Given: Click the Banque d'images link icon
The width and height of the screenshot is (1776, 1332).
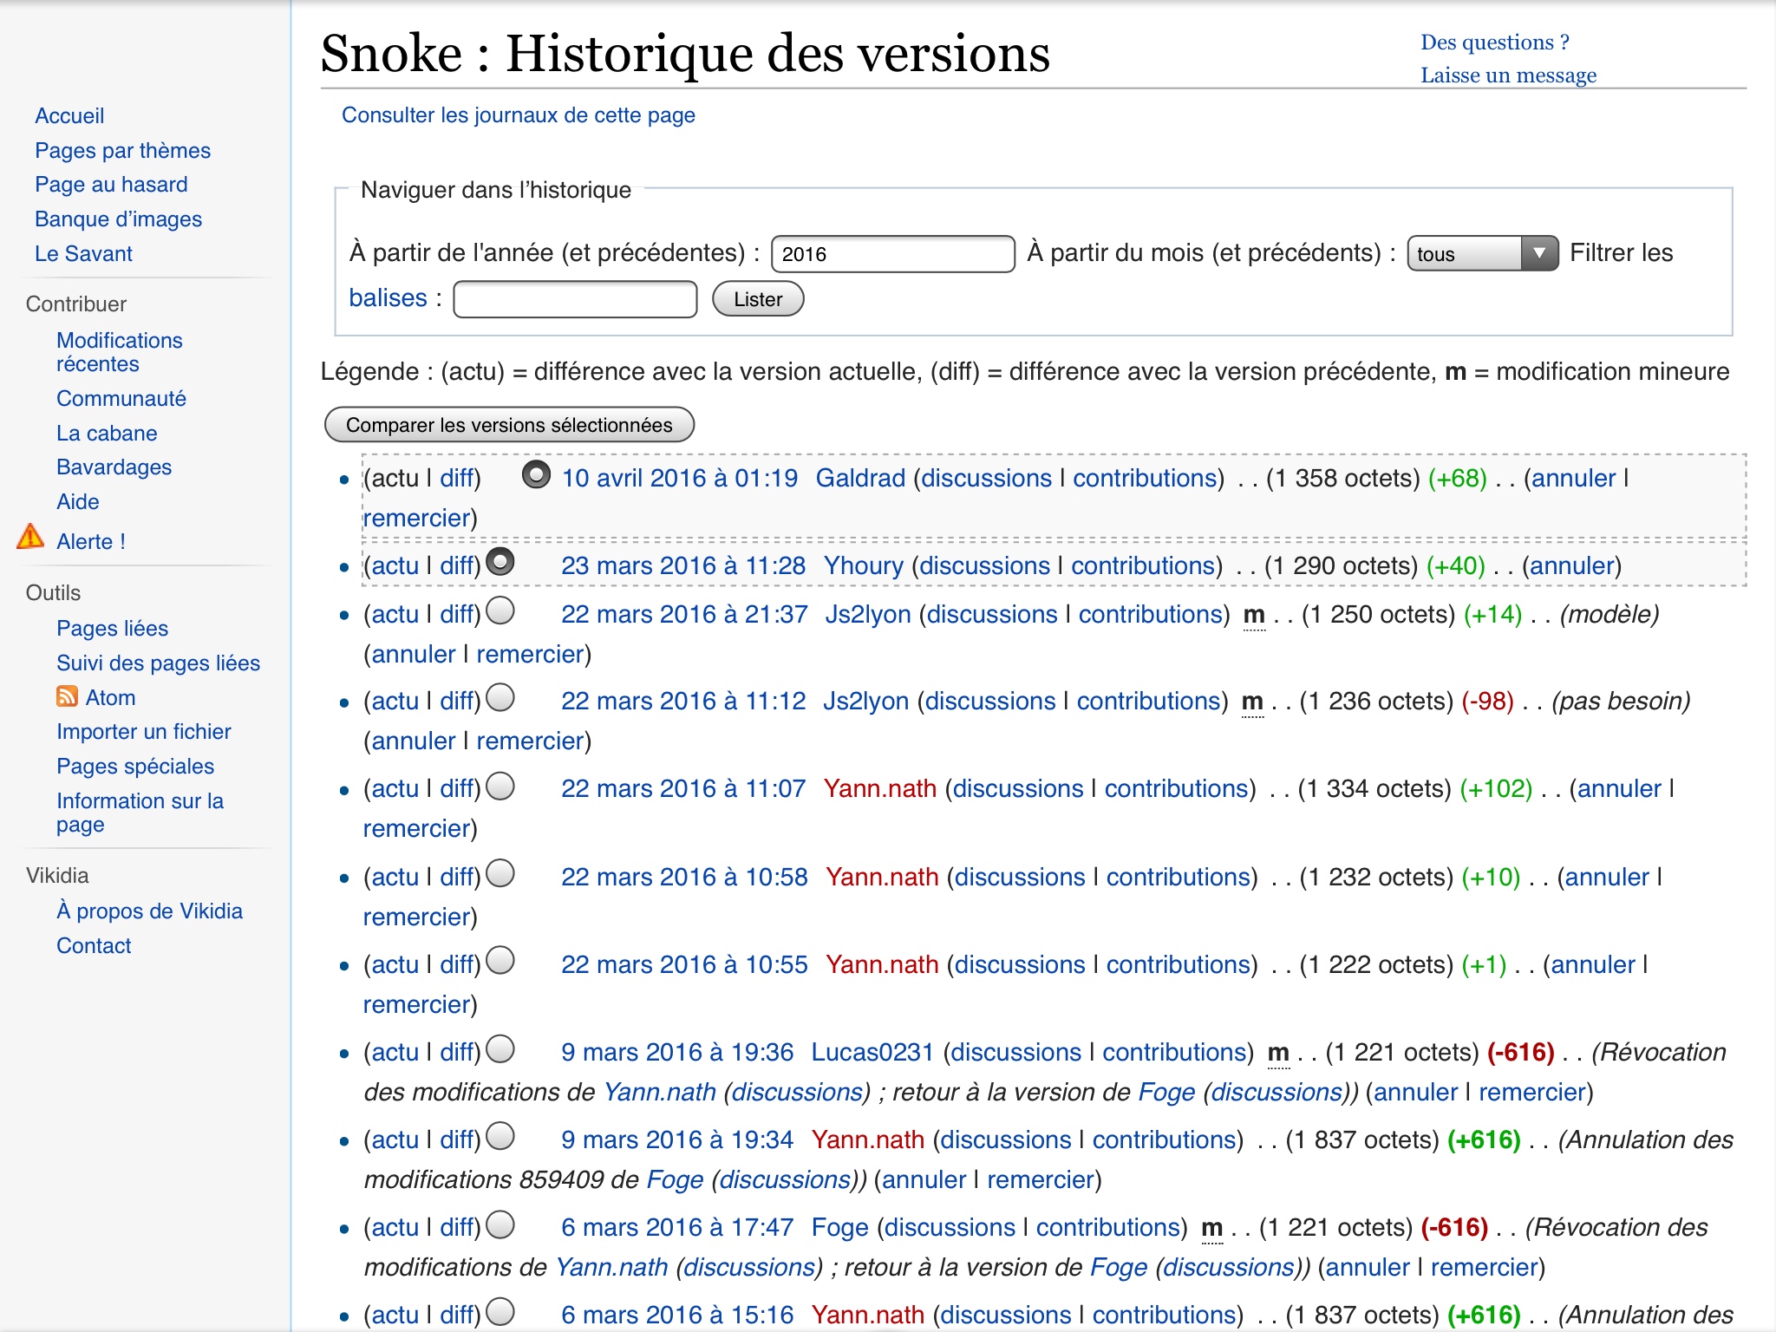Looking at the screenshot, I should (117, 219).
